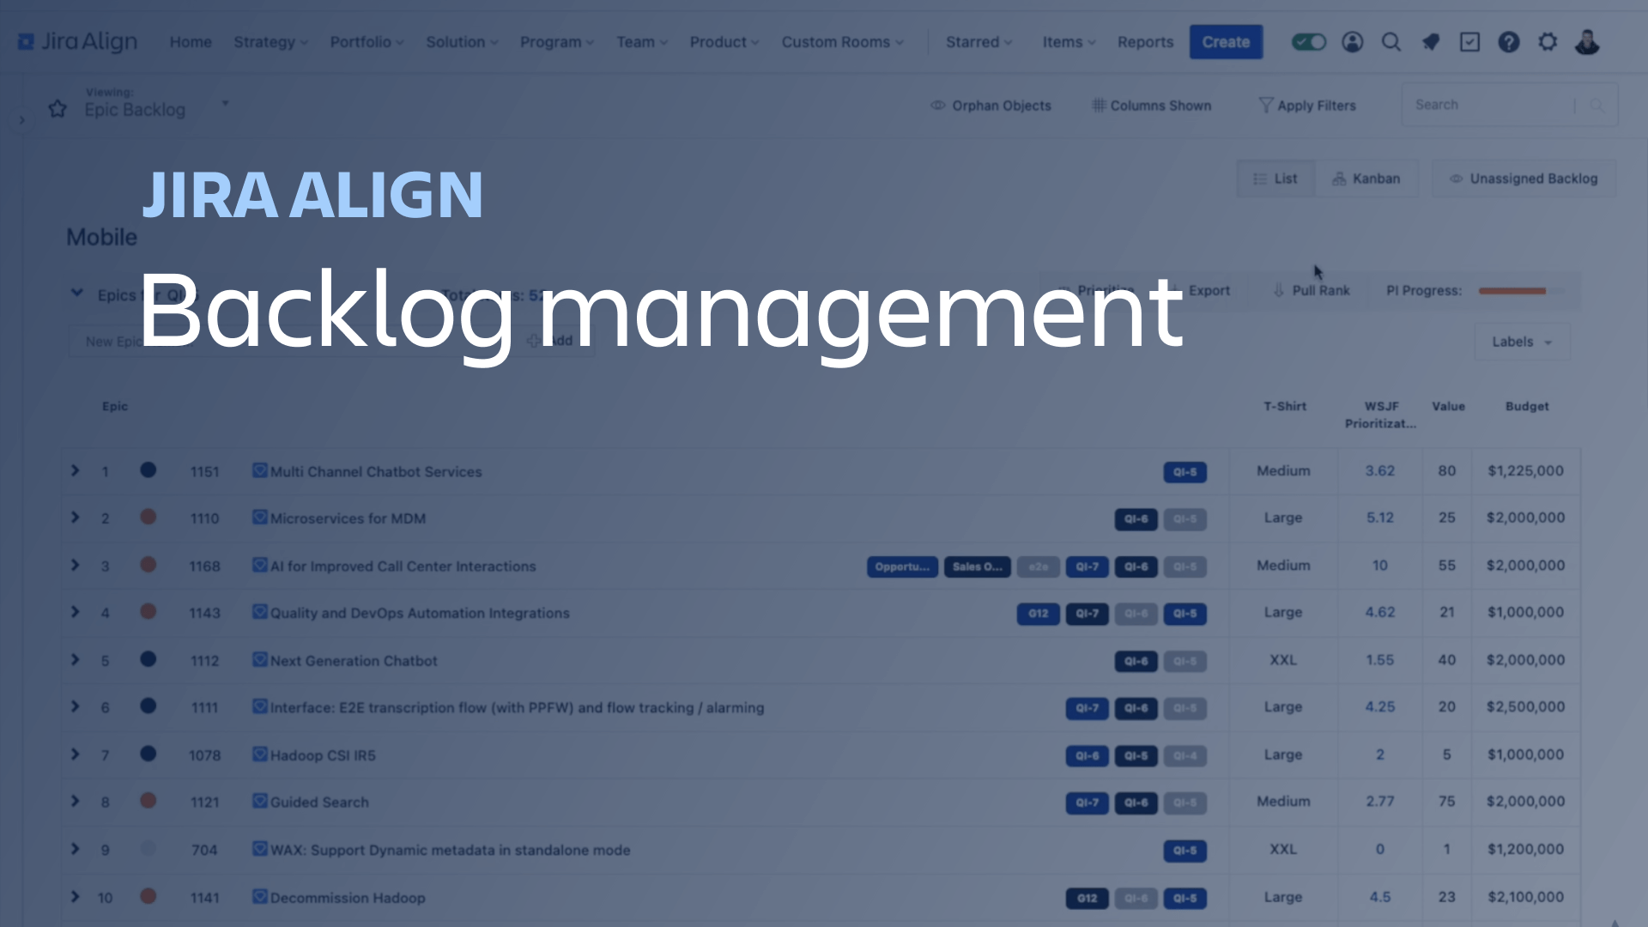Click the Create button

tap(1226, 42)
